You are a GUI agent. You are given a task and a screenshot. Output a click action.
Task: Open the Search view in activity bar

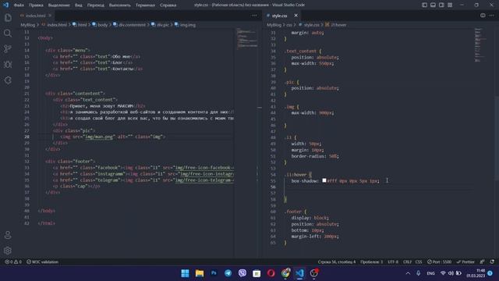8,33
